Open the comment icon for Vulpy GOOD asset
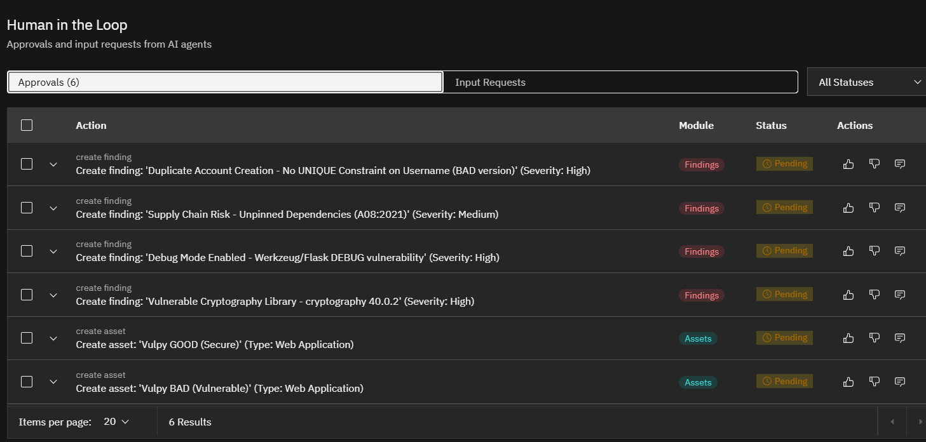Image resolution: width=926 pixels, height=442 pixels. (900, 338)
